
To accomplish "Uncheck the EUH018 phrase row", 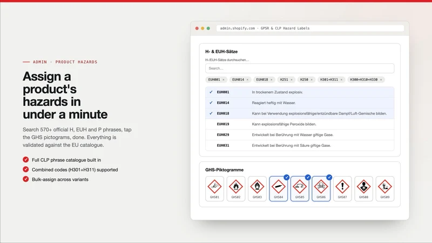I will click(300, 113).
